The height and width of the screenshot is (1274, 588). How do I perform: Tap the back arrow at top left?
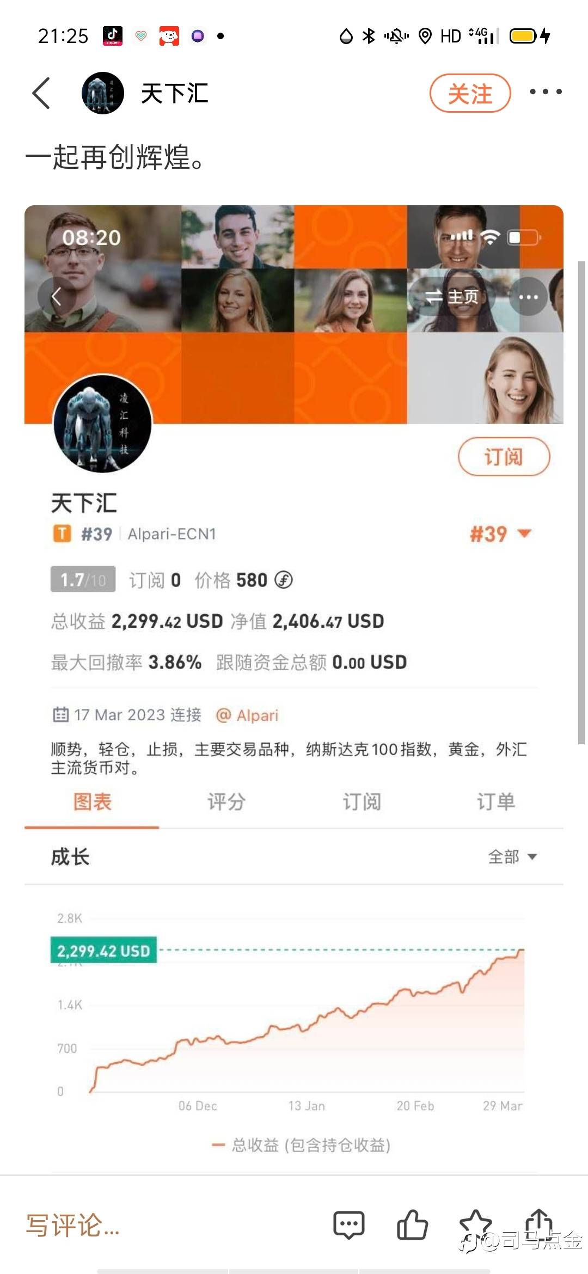[41, 93]
